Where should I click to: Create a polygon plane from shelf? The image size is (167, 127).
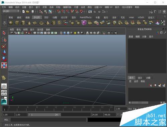point(35,23)
